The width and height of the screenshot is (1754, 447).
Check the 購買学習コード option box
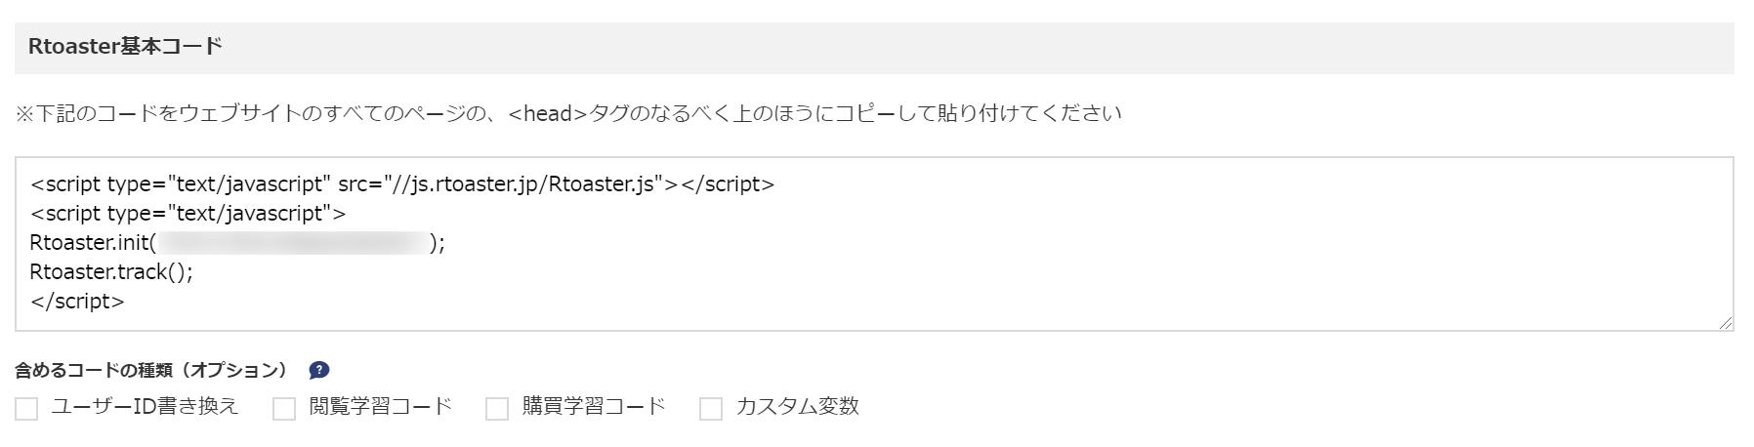pos(497,408)
